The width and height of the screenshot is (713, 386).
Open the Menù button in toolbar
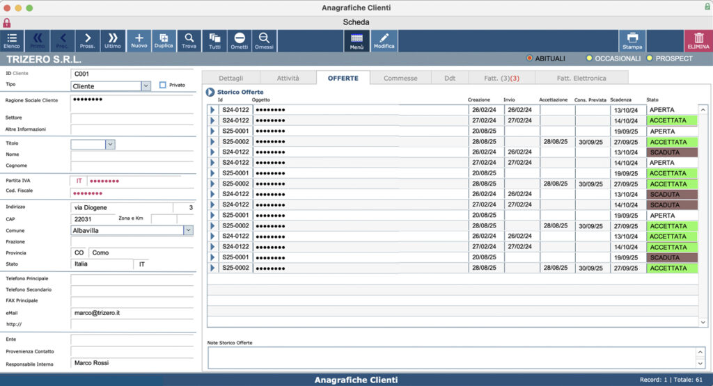[356, 41]
